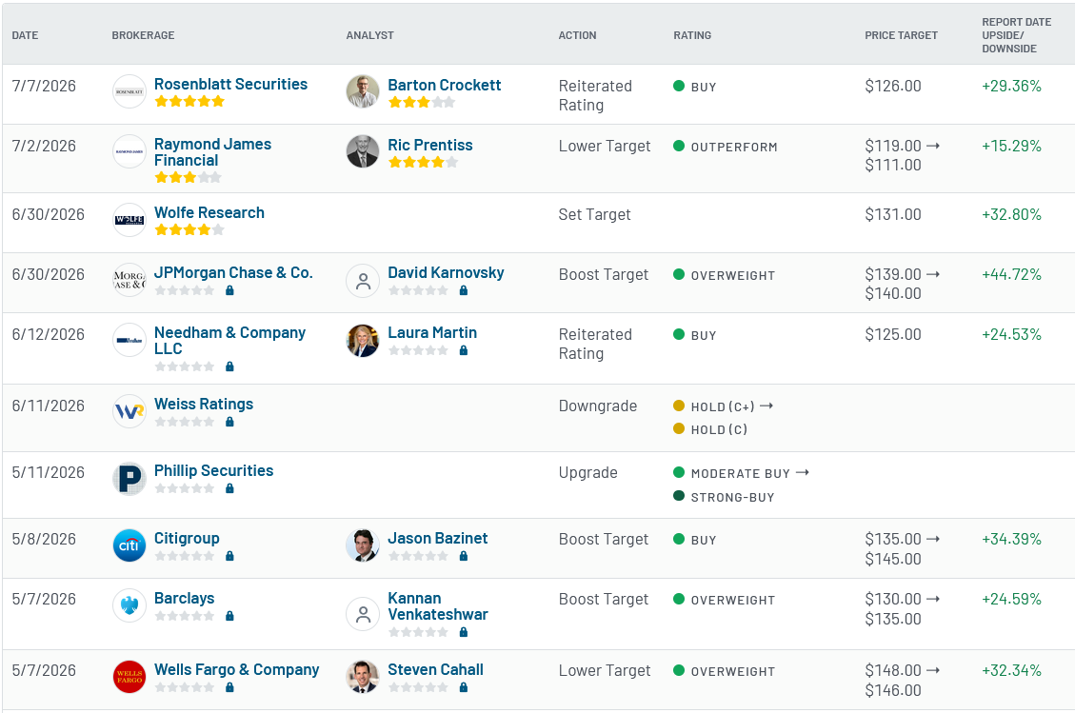Click the Citigroup logo icon
Viewport: 1075px width, 713px height.
[x=129, y=545]
